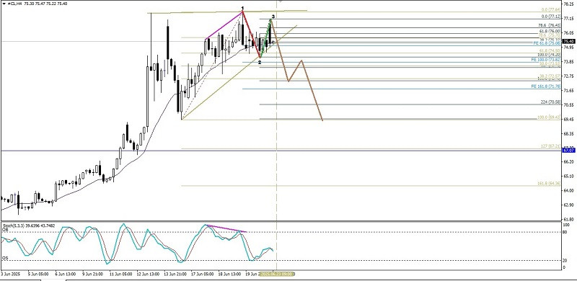Select the blue FE 161.8 (71.78) label
The height and width of the screenshot is (281, 577).
tap(546, 86)
